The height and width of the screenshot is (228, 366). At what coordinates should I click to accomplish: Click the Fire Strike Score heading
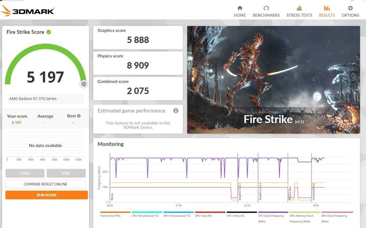pyautogui.click(x=25, y=32)
